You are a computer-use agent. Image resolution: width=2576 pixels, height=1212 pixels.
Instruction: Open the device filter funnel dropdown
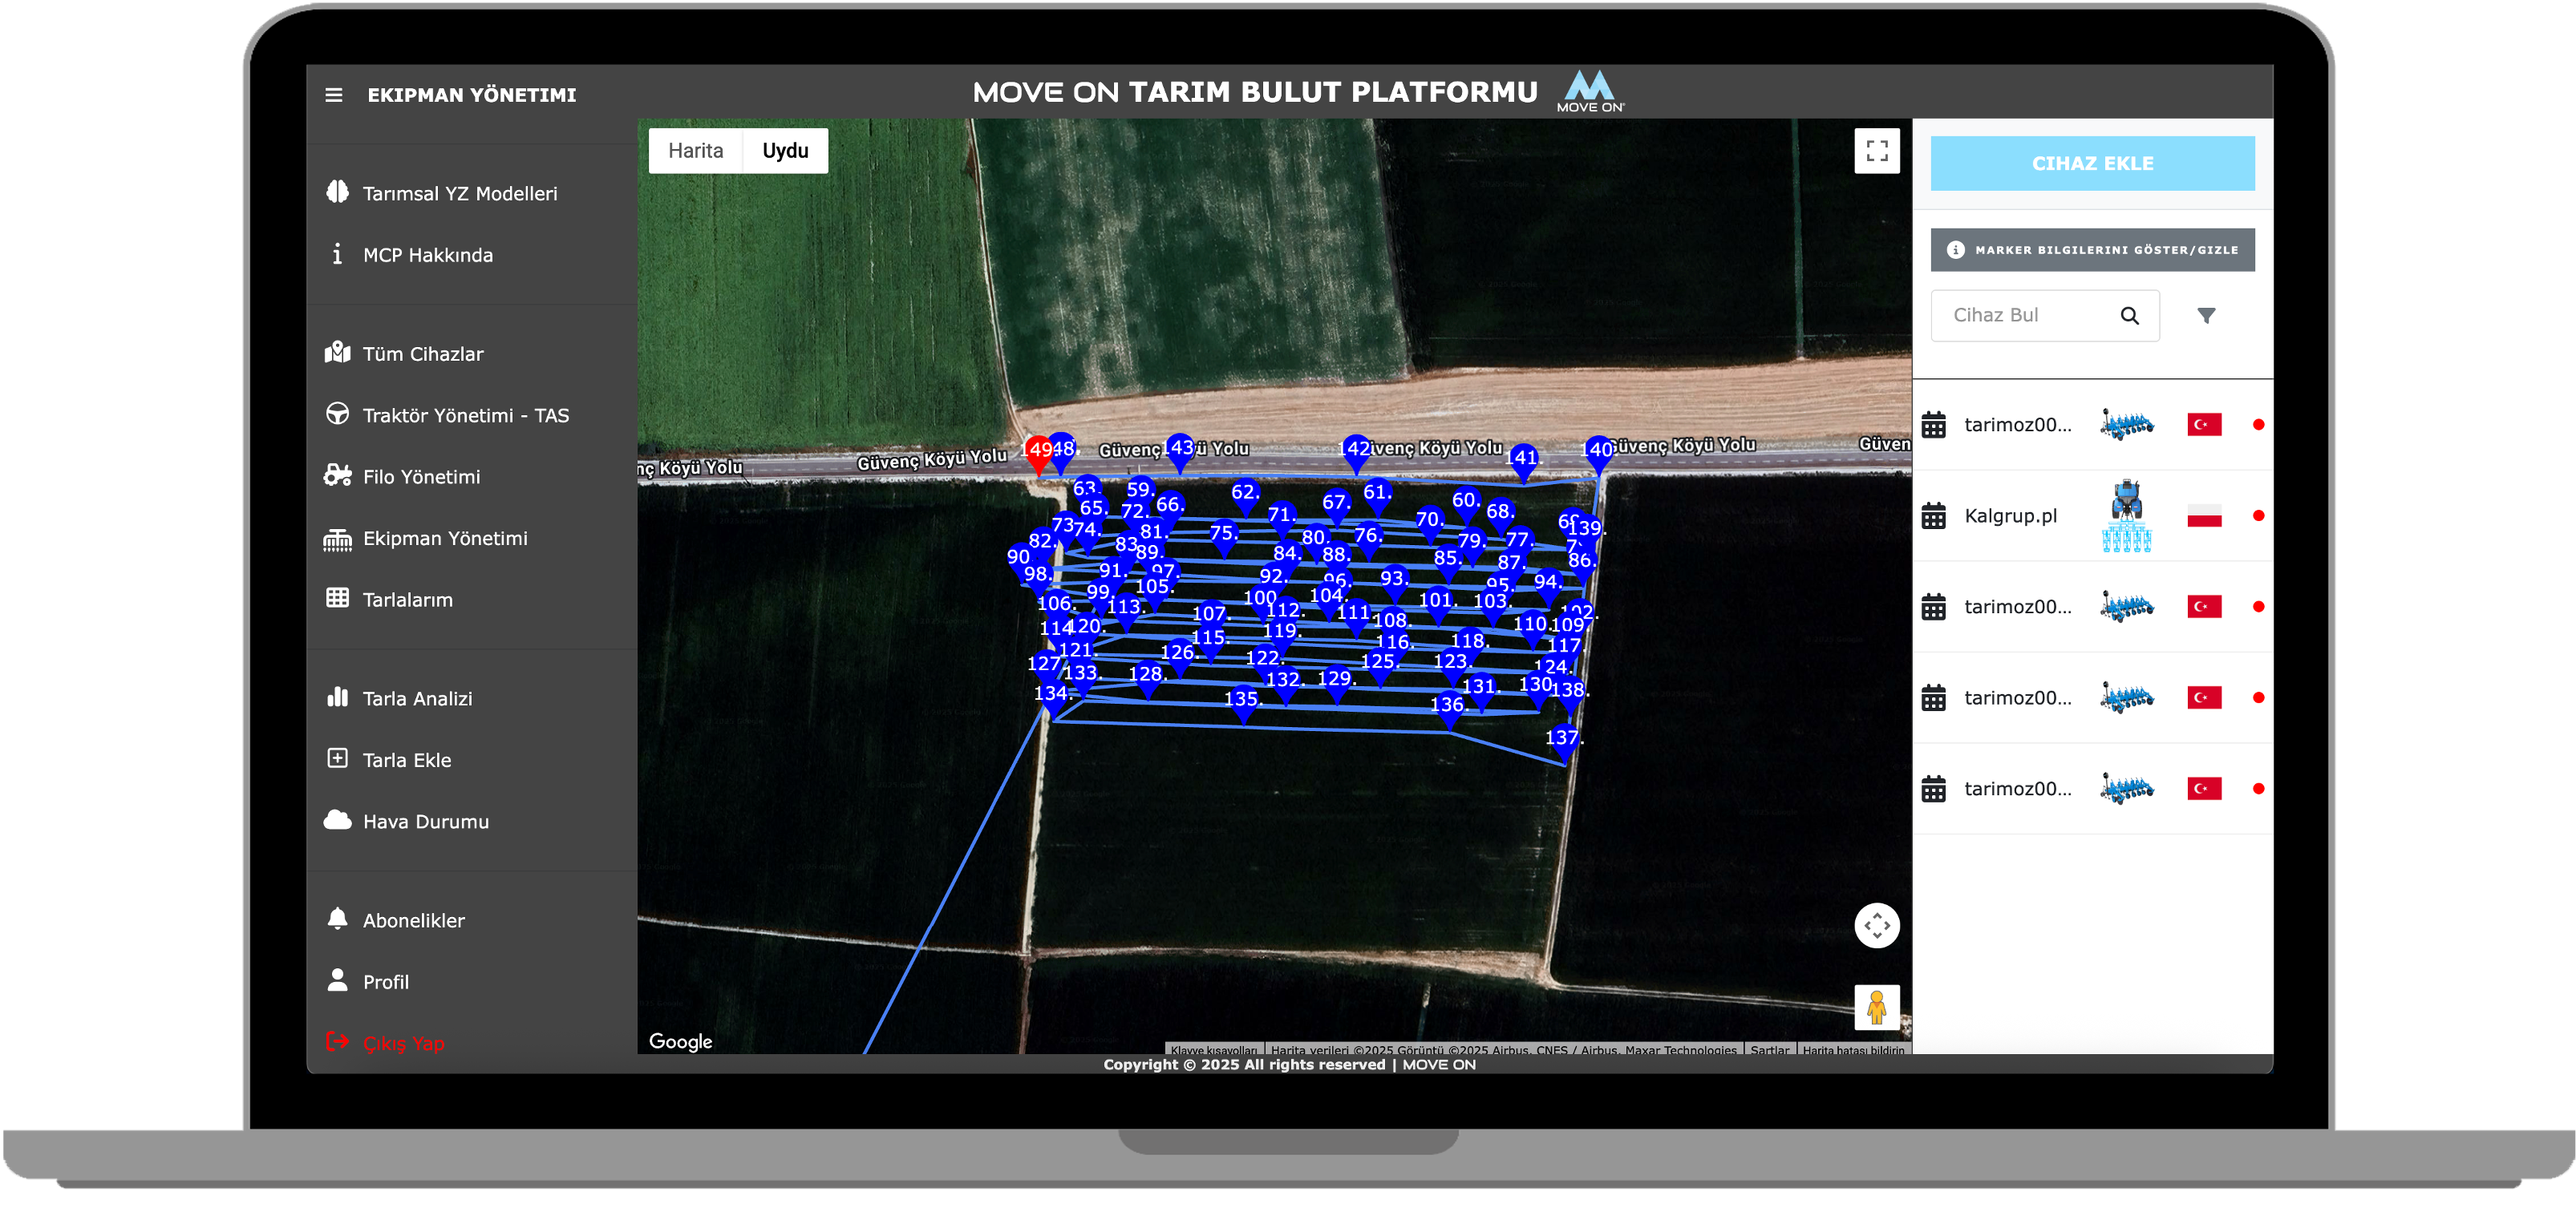tap(2205, 316)
